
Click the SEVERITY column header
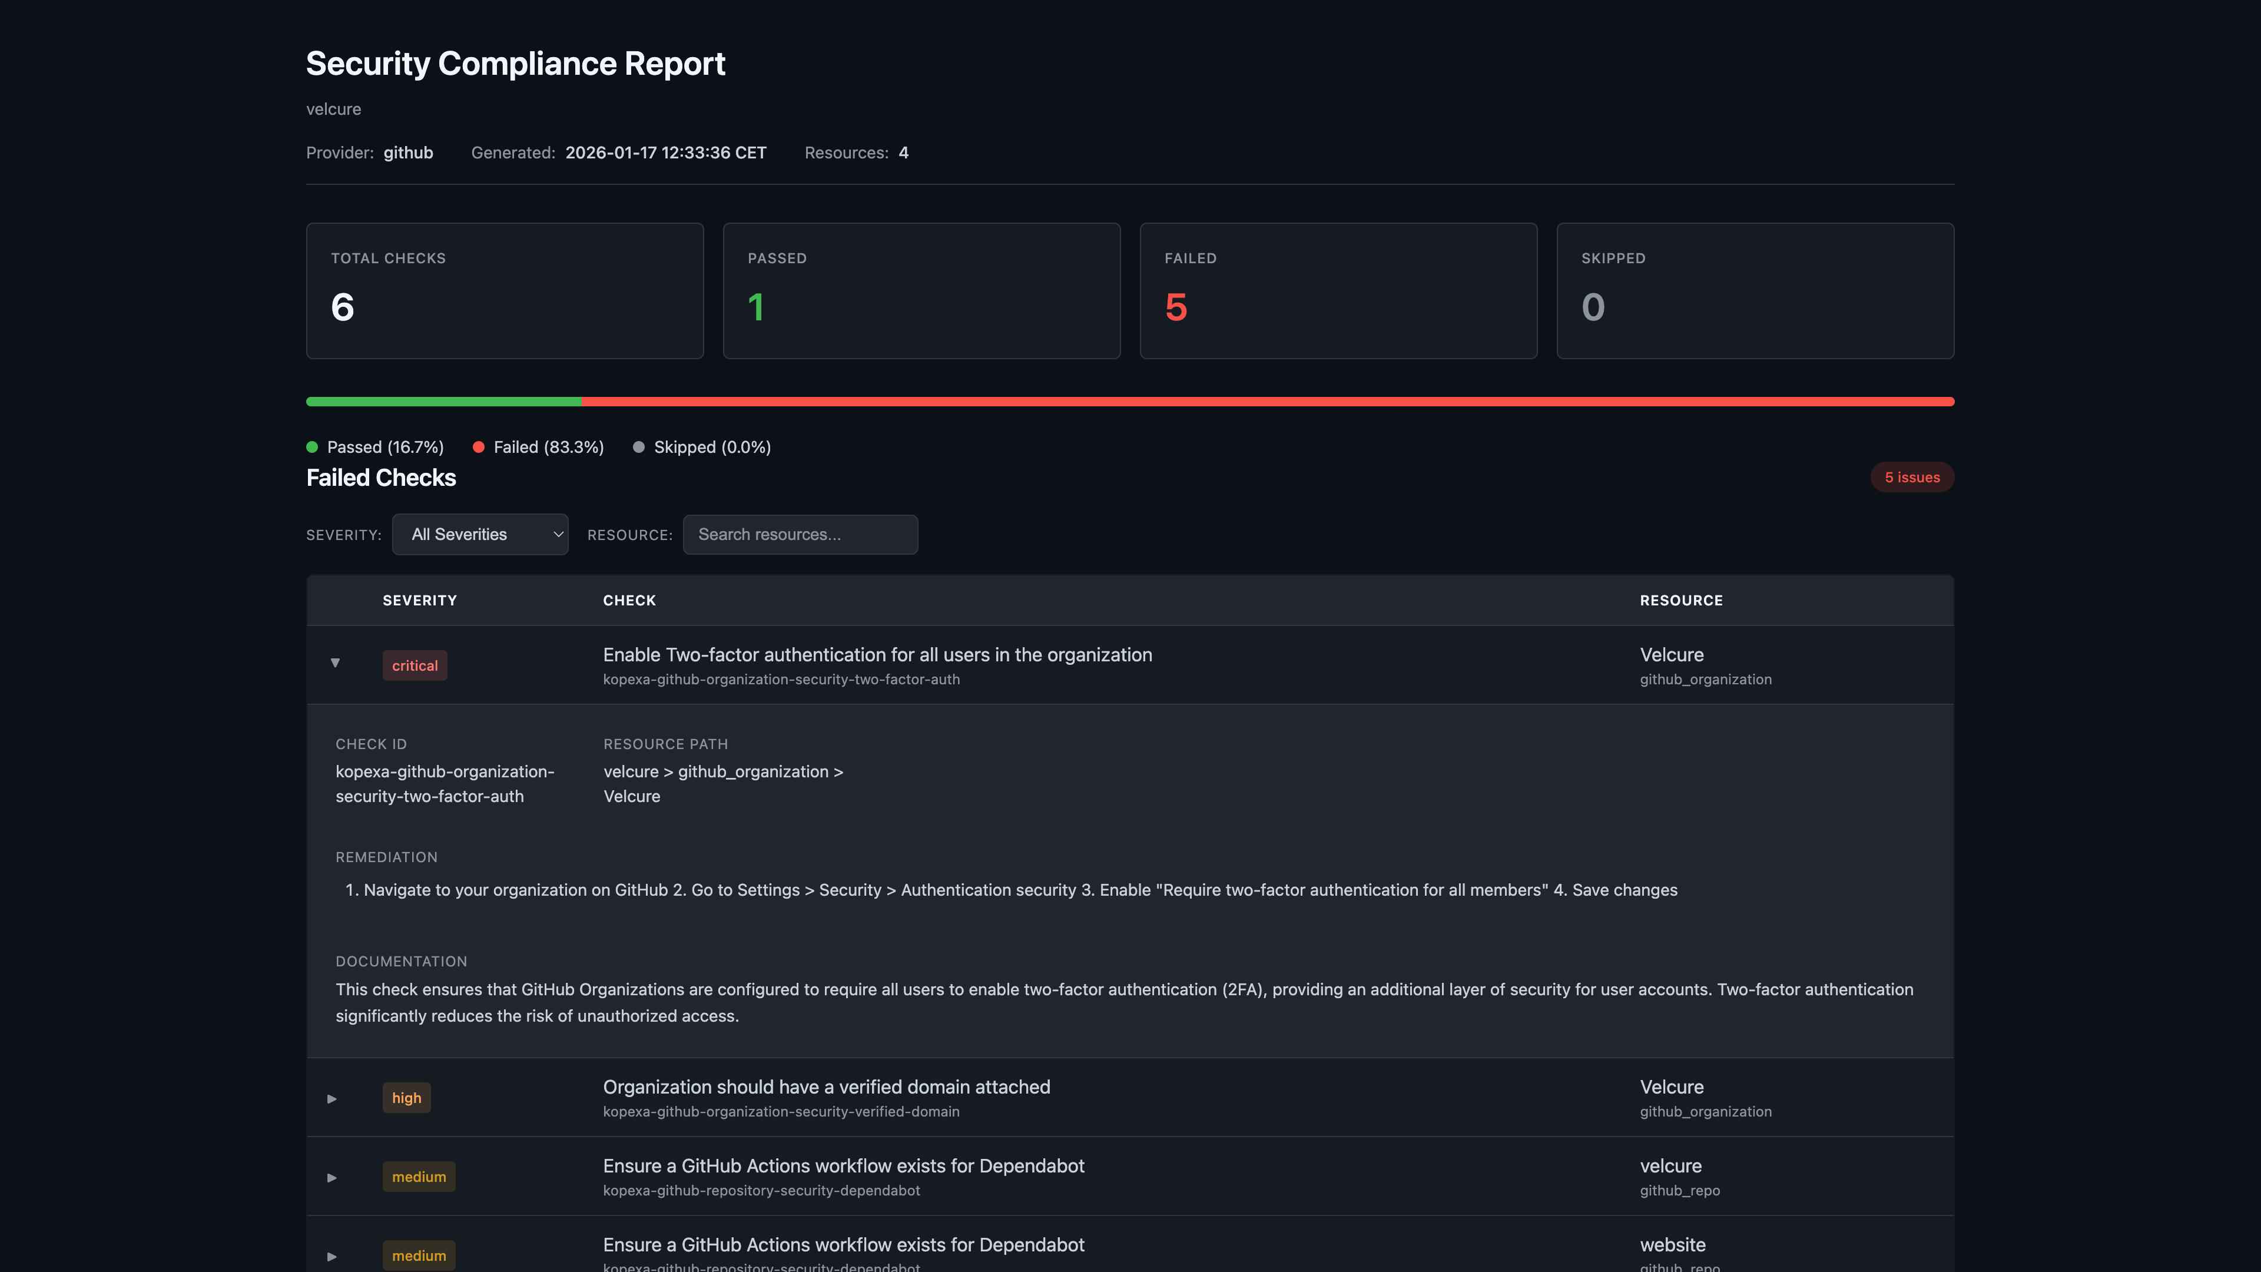click(420, 601)
